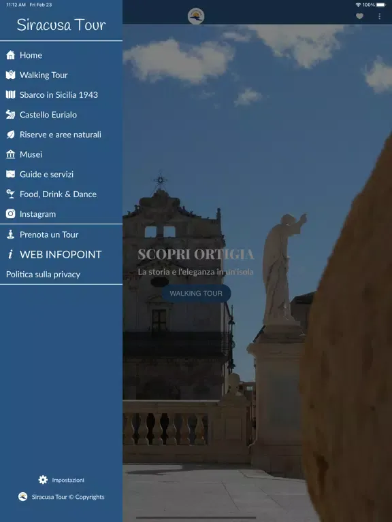
Task: Select Walking Tour in the sidebar
Action: coord(61,75)
